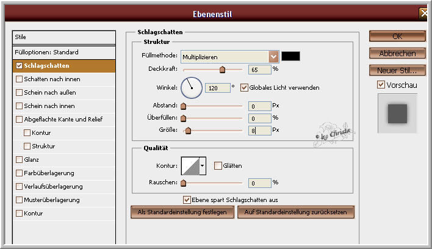Open the Füllmethode dropdown arrow
Screen dimensions: 432x249
(273, 57)
